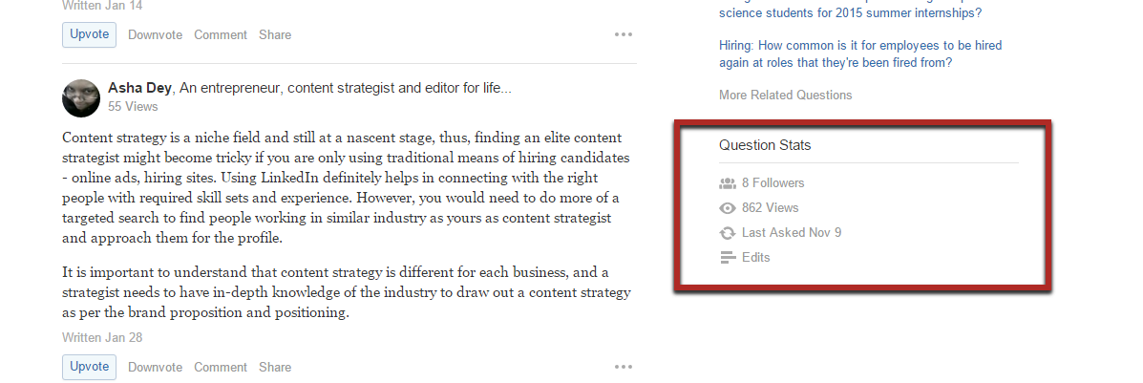Click the Edits lines icon

click(728, 258)
